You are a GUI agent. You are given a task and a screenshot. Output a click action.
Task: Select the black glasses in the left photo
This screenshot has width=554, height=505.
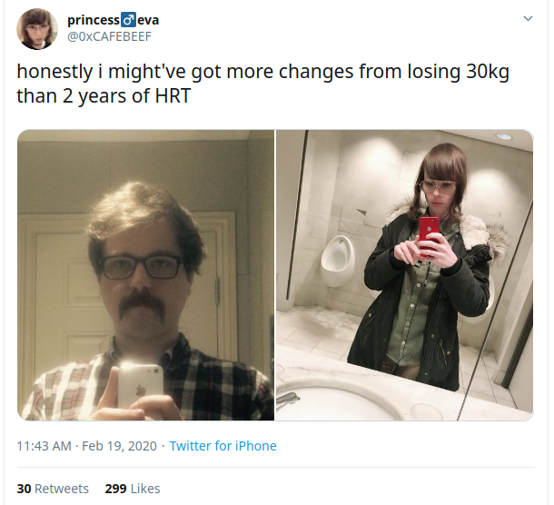[x=142, y=267]
